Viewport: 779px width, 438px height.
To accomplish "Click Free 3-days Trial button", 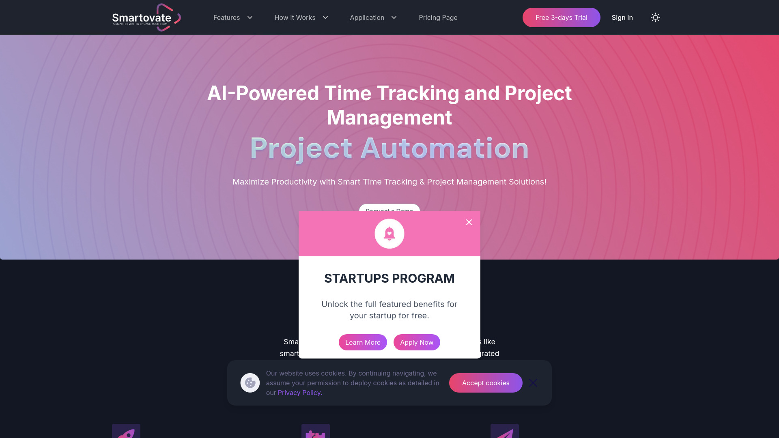I will [x=561, y=17].
